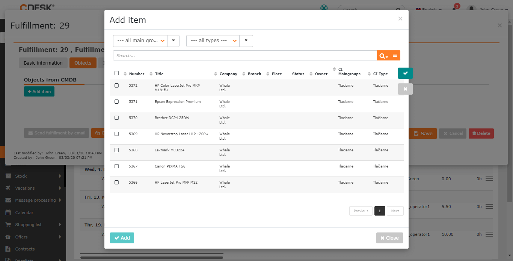The image size is (513, 261).
Task: Expand the Message processing submenu arrow
Action: click(x=60, y=200)
